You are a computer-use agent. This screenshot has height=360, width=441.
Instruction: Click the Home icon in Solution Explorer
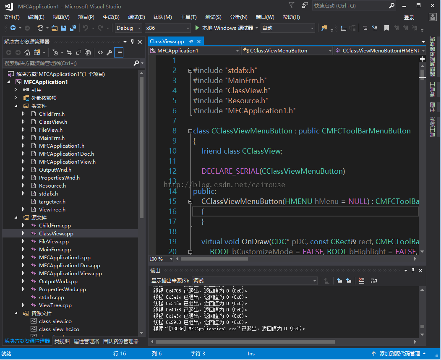point(27,52)
